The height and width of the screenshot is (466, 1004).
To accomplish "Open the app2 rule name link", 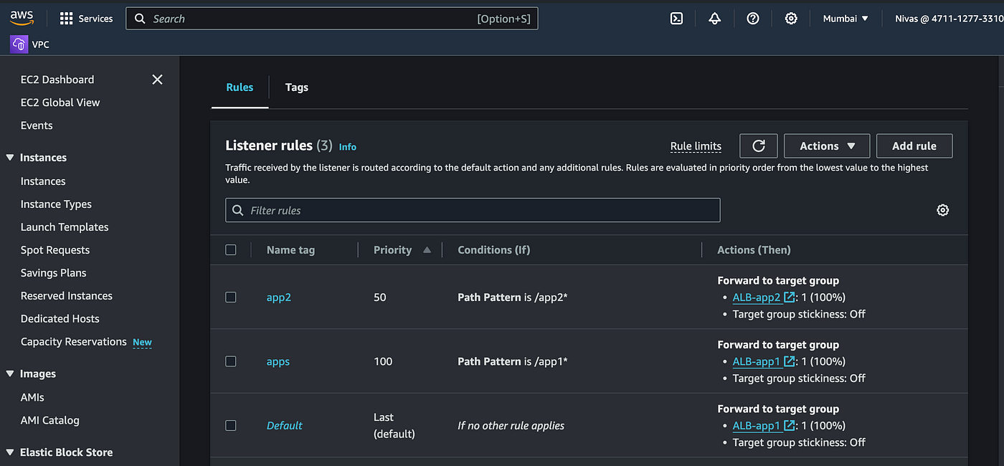I will pos(279,297).
